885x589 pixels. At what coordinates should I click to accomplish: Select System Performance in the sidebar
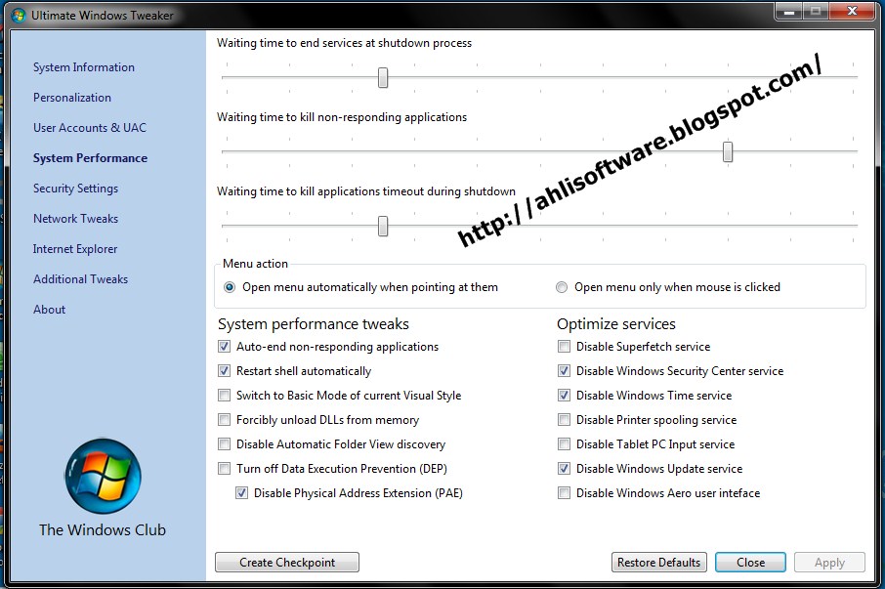point(90,158)
